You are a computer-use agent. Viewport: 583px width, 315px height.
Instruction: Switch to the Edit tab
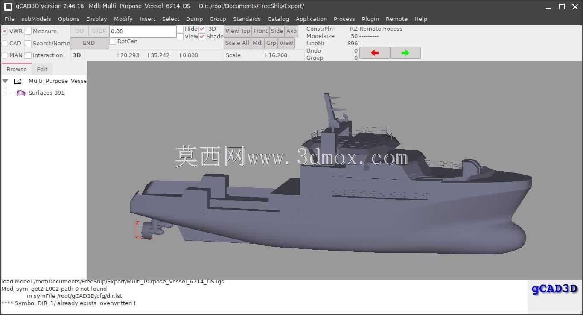point(42,69)
